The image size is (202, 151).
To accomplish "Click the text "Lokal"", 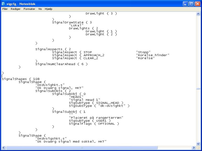I will point(76,25).
